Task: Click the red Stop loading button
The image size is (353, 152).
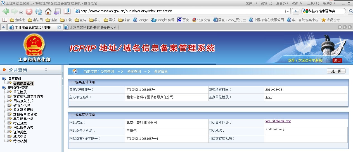Action: [29, 11]
